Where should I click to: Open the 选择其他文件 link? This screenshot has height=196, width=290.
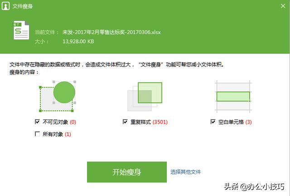tap(185, 172)
